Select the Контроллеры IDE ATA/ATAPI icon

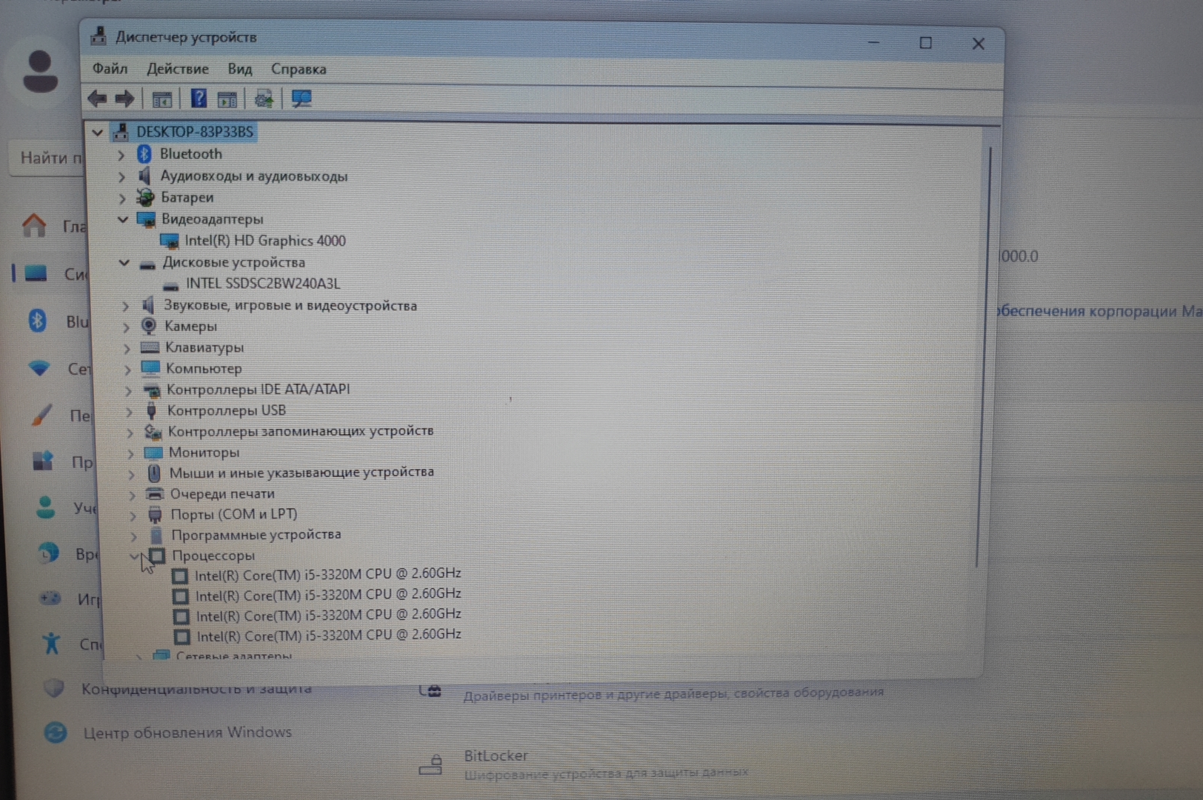point(152,390)
